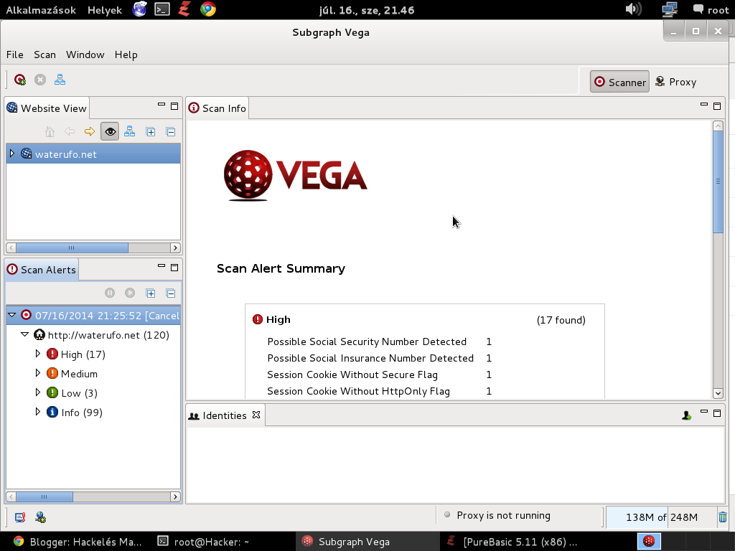Minimize the Identities panel
Image resolution: width=735 pixels, height=551 pixels.
pyautogui.click(x=704, y=412)
